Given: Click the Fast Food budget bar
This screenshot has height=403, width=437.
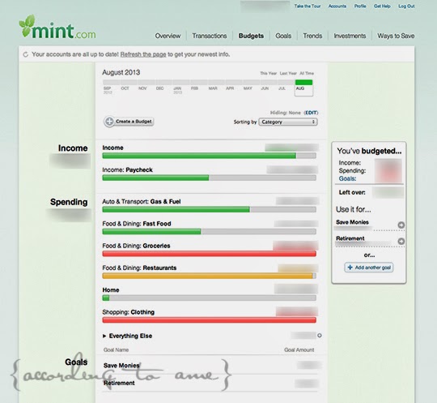Looking at the screenshot, I should (209, 232).
